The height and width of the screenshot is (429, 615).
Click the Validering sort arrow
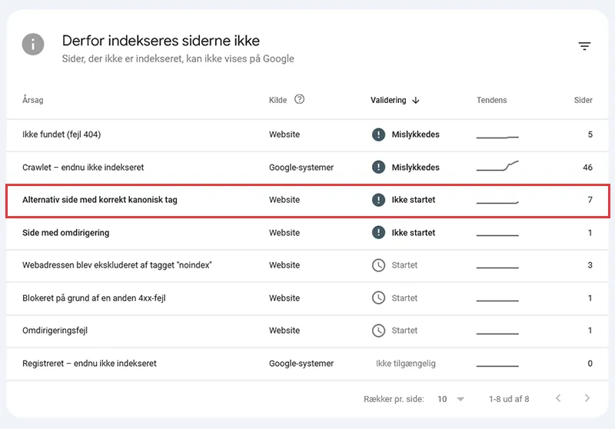click(416, 101)
